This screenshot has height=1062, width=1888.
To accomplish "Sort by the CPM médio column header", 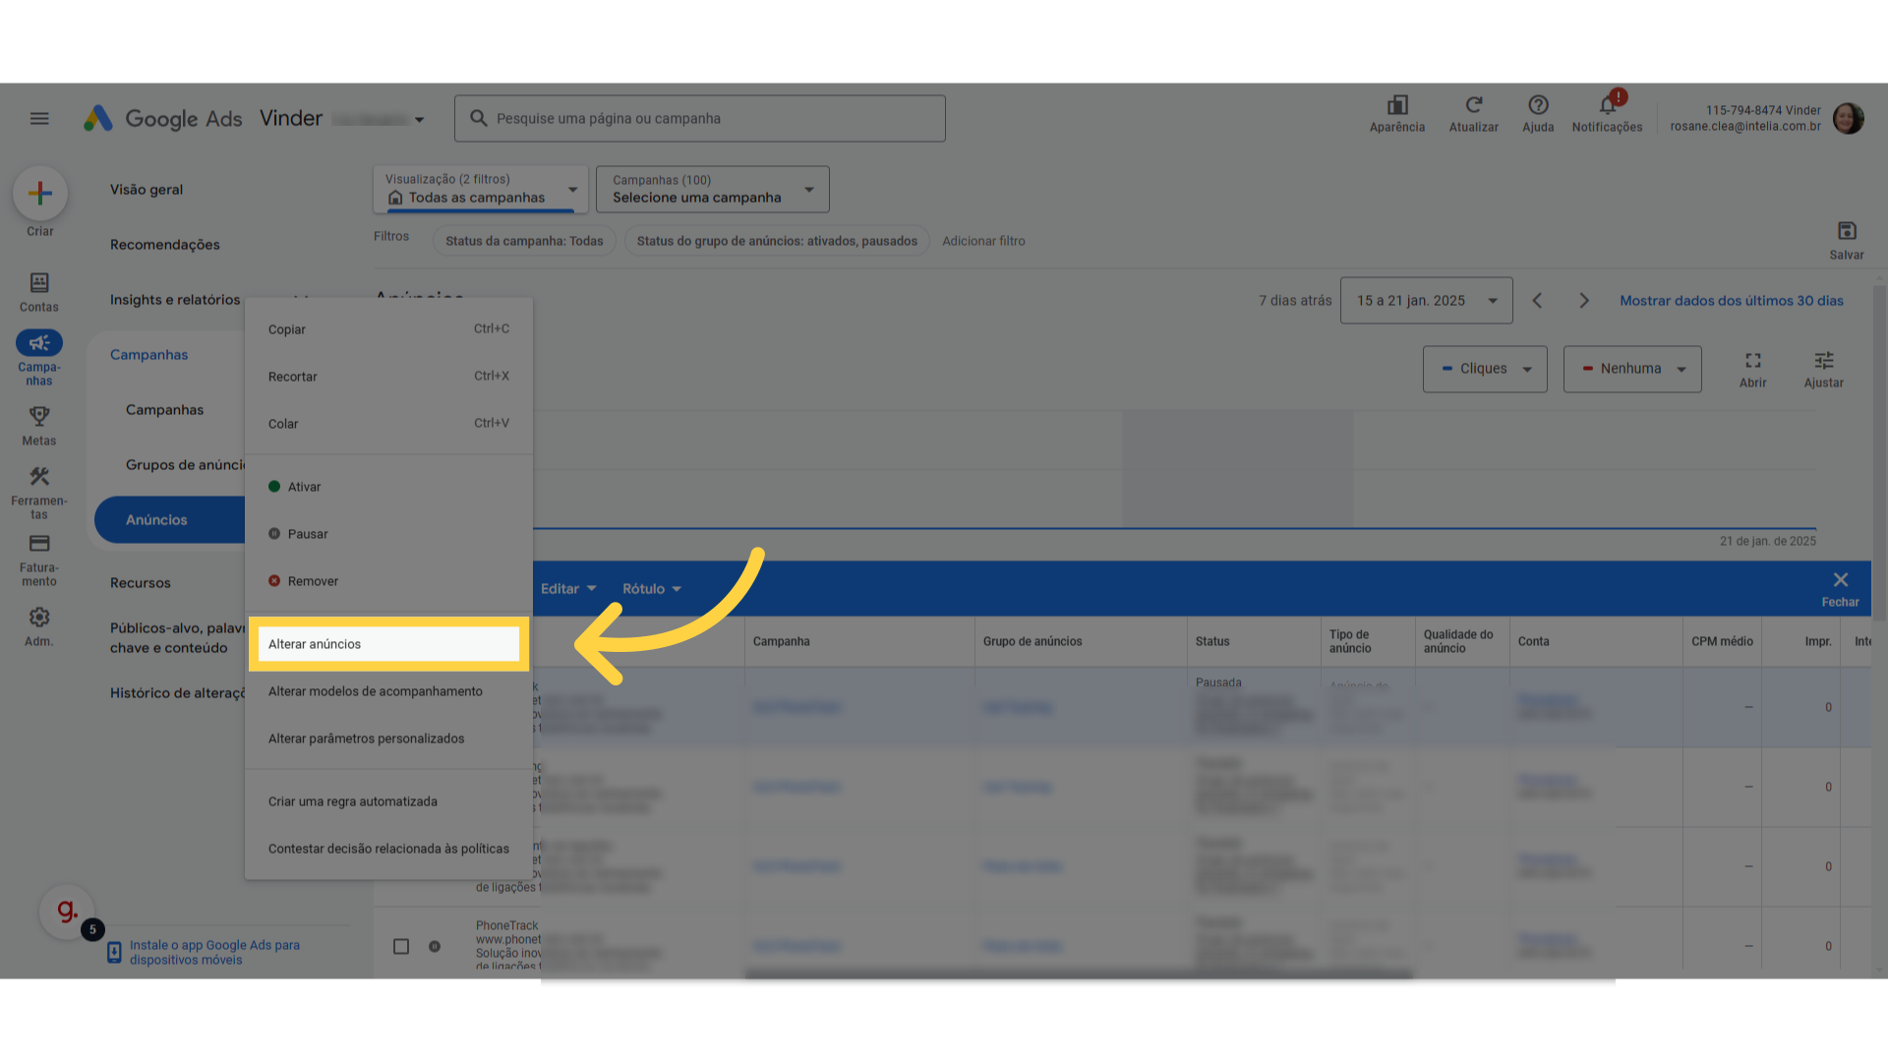I will [1722, 642].
